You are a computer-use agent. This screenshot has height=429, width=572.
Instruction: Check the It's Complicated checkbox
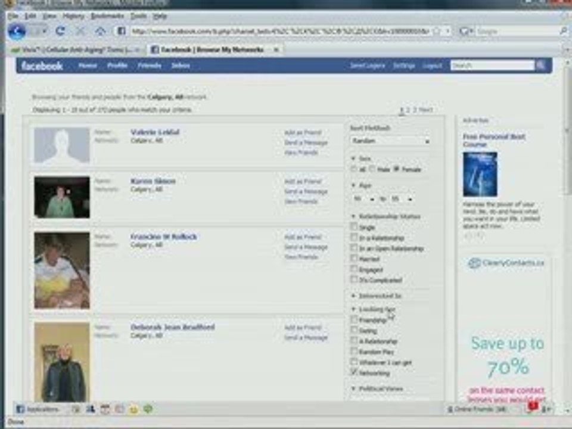(x=353, y=279)
